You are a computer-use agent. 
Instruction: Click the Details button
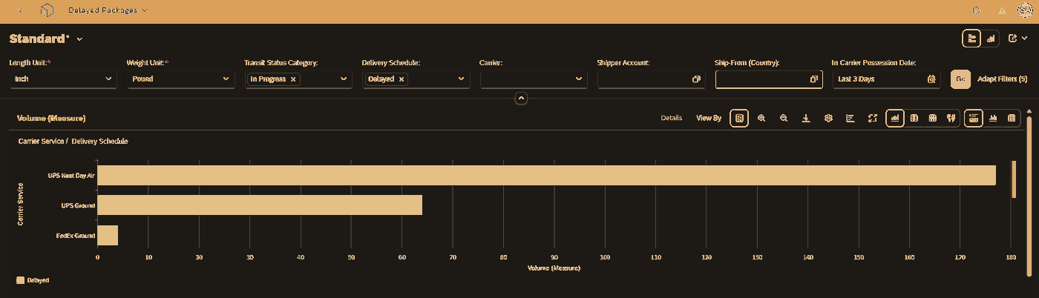671,118
